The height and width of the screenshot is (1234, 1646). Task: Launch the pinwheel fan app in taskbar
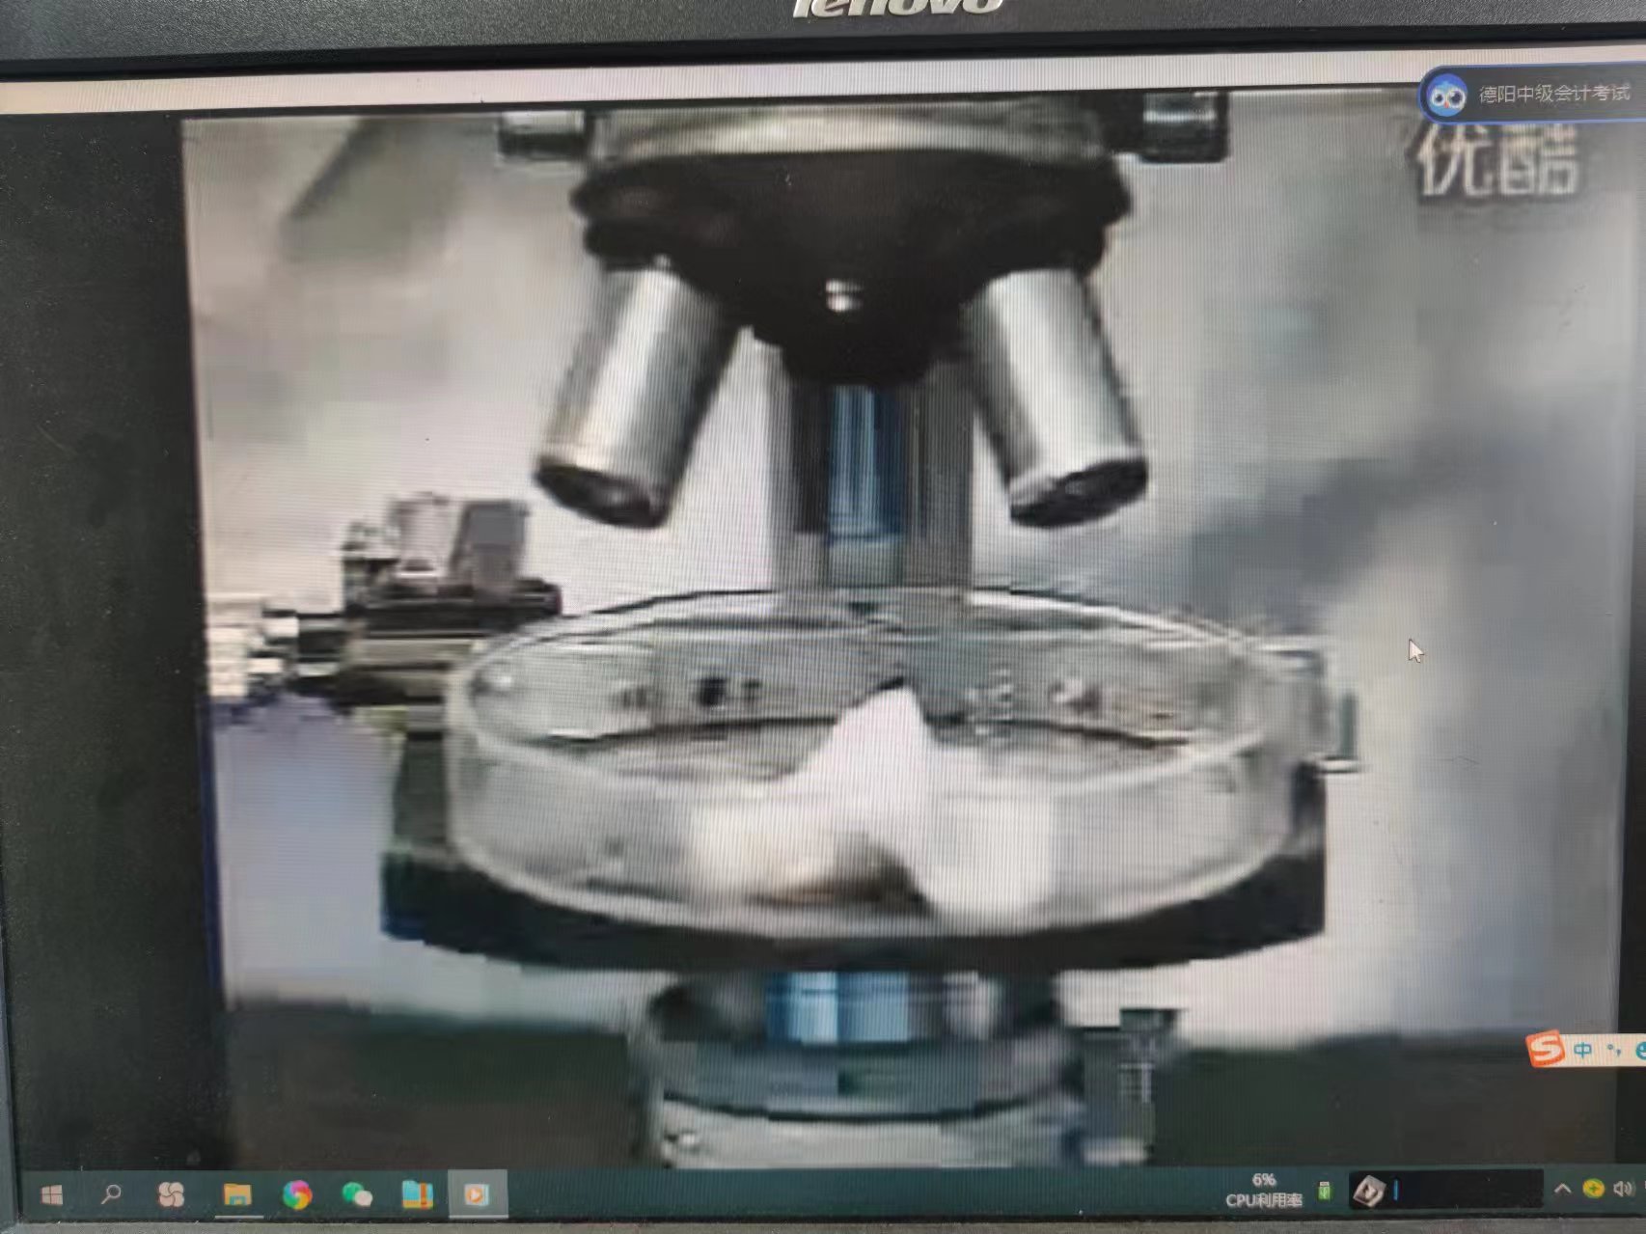(171, 1194)
